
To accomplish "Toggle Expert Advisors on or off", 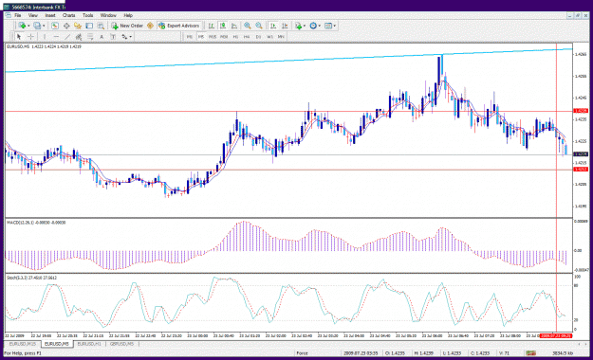I will (179, 26).
